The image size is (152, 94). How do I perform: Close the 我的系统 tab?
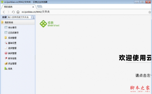click(33, 7)
